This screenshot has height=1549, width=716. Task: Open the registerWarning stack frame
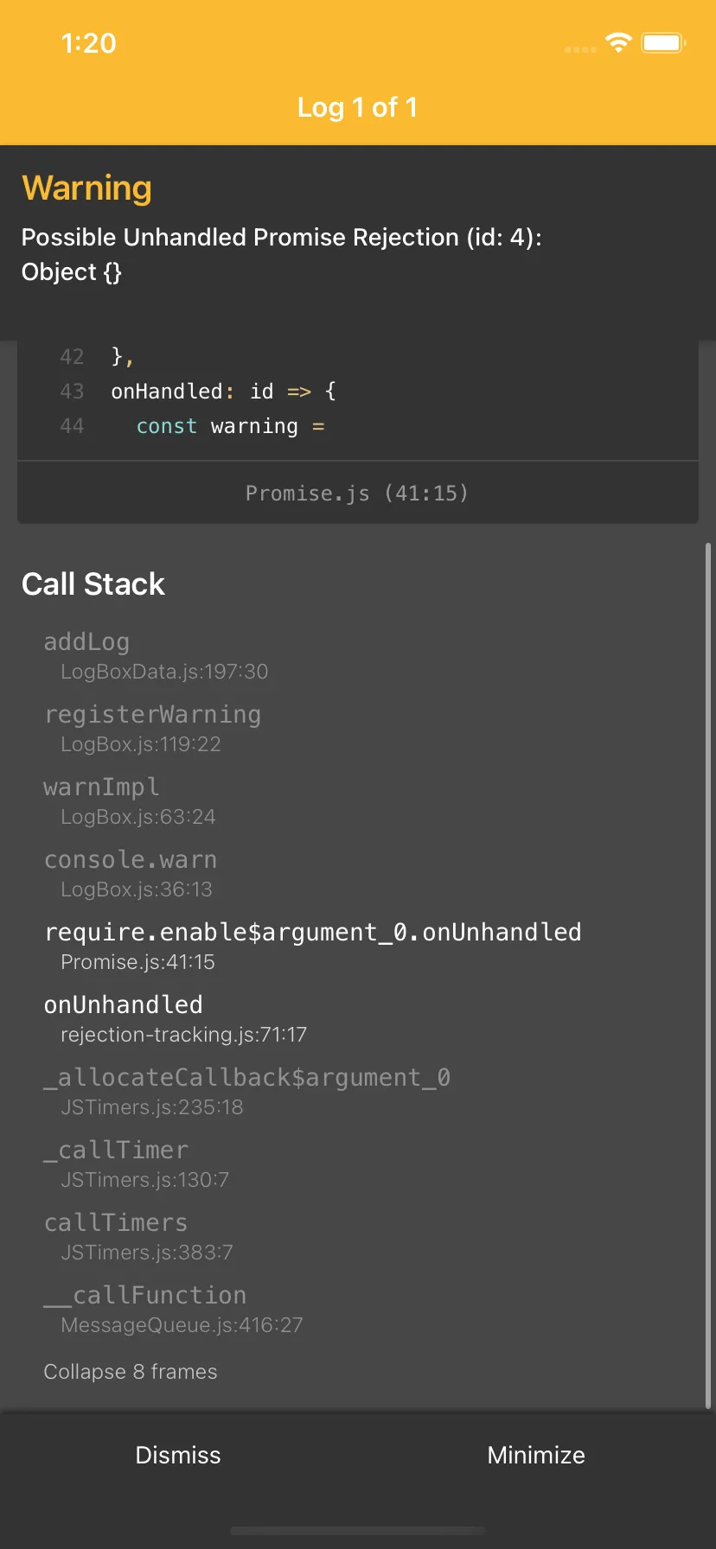point(153,728)
